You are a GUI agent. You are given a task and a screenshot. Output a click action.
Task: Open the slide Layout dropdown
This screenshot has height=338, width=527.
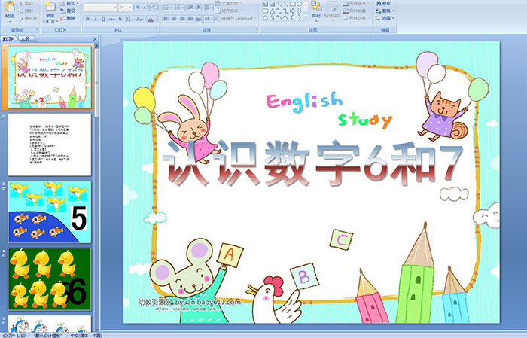click(69, 3)
